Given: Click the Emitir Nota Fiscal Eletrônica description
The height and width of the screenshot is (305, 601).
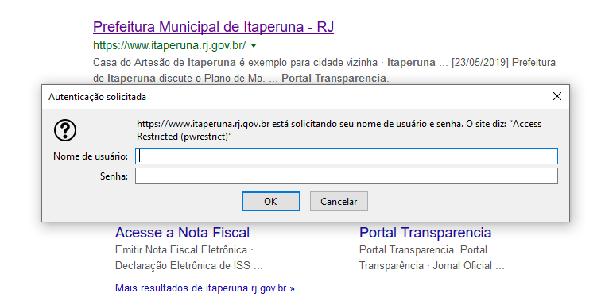Looking at the screenshot, I should click(x=181, y=250).
